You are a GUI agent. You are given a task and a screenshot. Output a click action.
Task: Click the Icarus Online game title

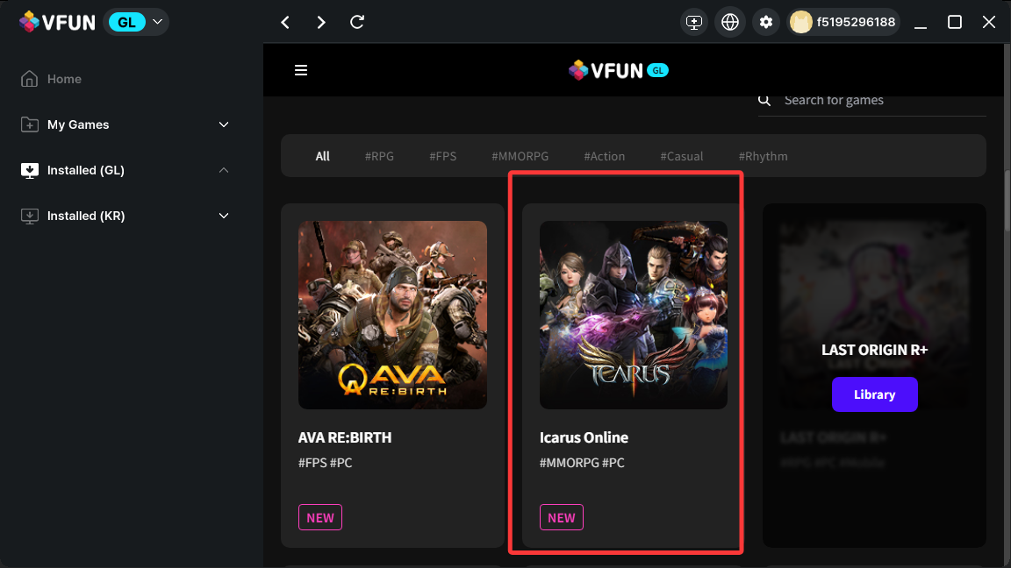click(584, 438)
